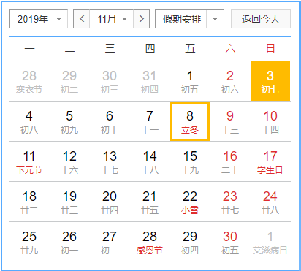Select November 11 下元节
This screenshot has height=271, width=301.
pos(29,161)
